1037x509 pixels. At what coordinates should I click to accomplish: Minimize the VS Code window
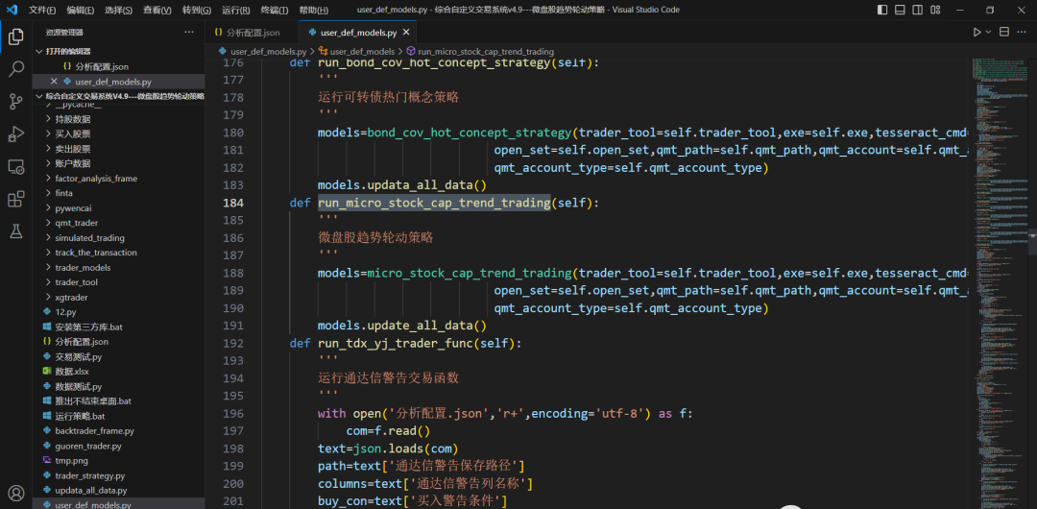[959, 10]
